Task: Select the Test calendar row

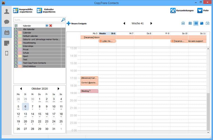Action: [x=40, y=60]
